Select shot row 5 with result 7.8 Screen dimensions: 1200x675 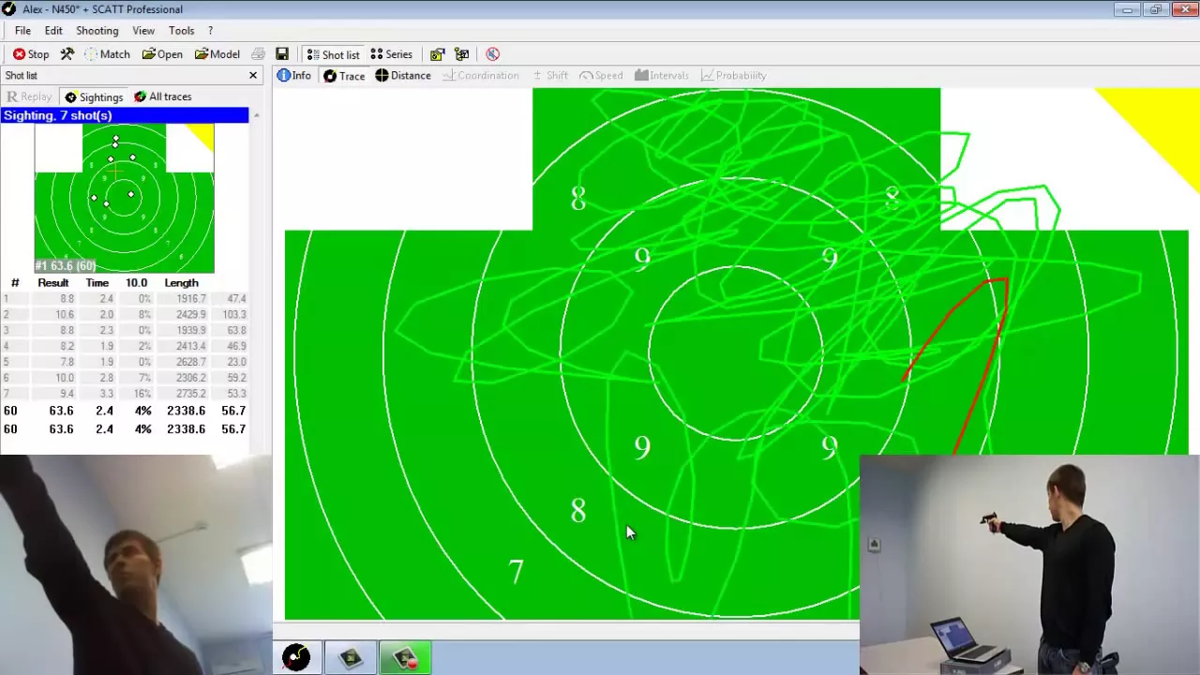125,363
